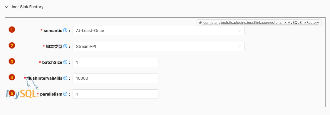Click the red numbered badge 2
Viewport: 330px width, 115px height.
tap(11, 46)
